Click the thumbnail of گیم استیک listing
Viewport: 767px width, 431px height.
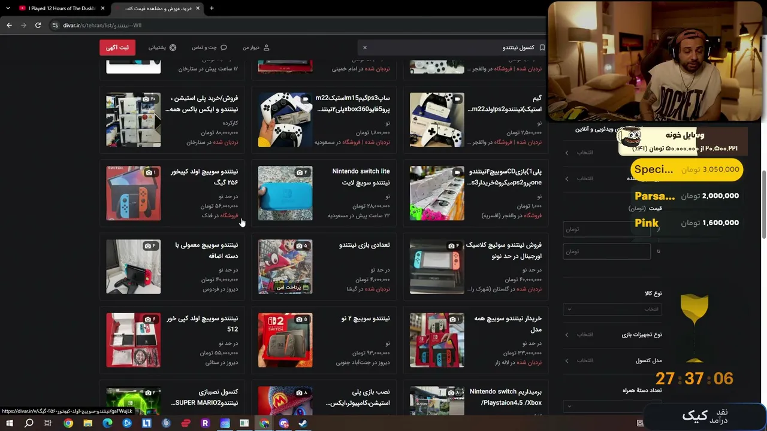(x=437, y=120)
